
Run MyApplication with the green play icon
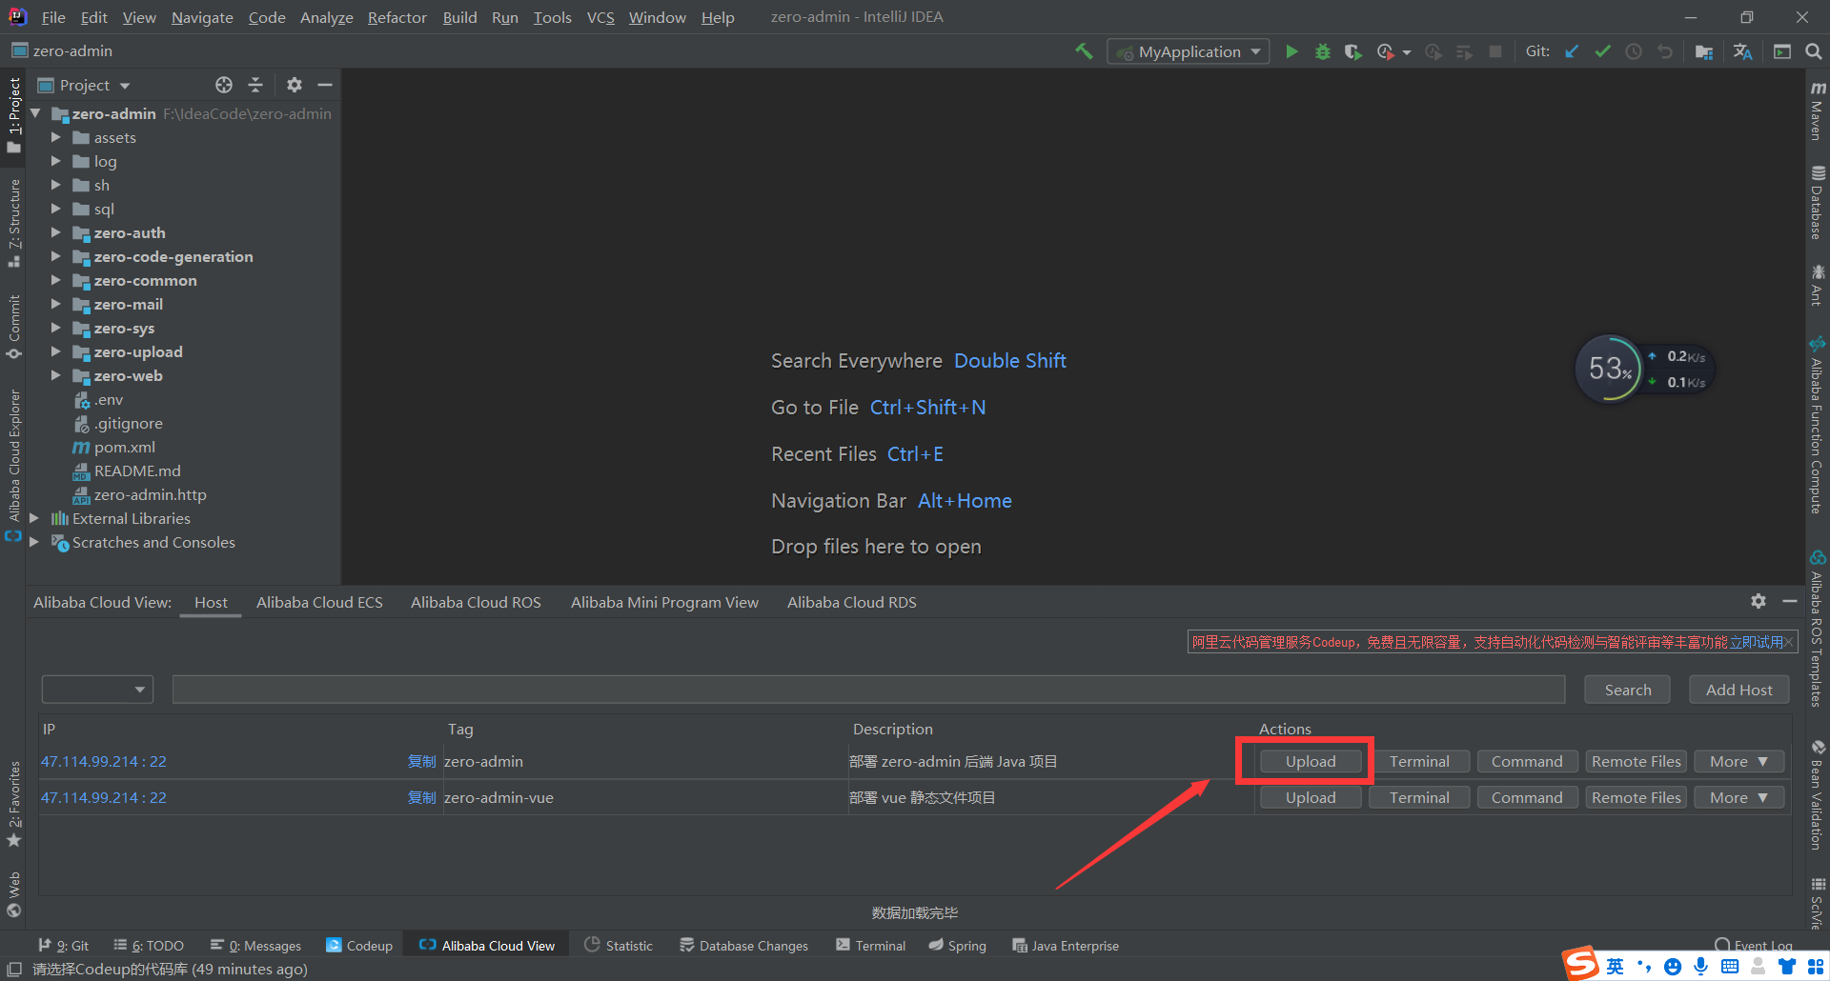(1291, 51)
